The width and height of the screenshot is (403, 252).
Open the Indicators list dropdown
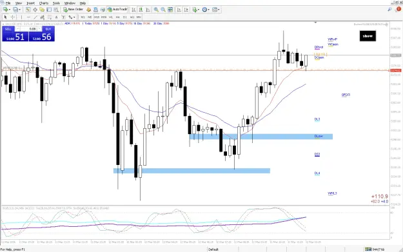pos(196,10)
